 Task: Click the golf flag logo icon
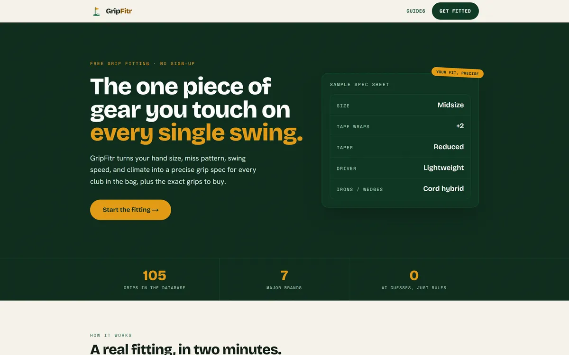point(96,11)
